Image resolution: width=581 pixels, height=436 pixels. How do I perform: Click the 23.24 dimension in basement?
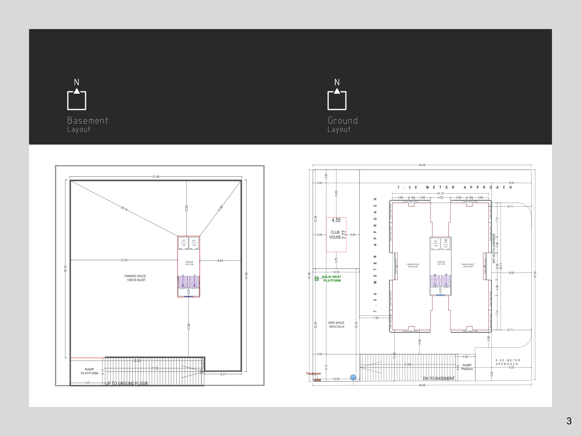[124, 260]
